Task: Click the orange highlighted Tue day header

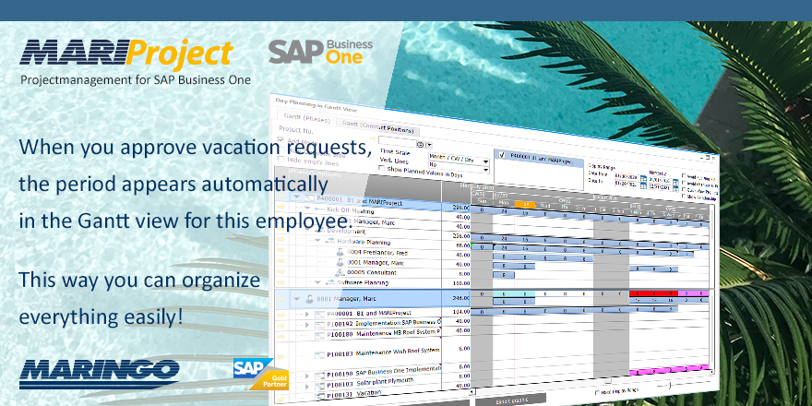Action: coord(525,204)
